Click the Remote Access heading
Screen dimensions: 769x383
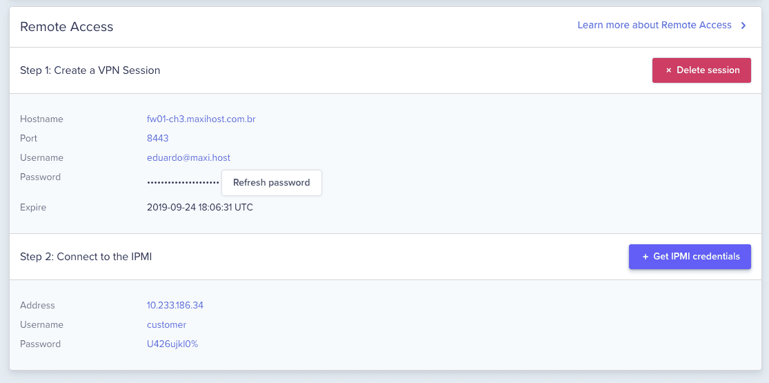point(67,27)
